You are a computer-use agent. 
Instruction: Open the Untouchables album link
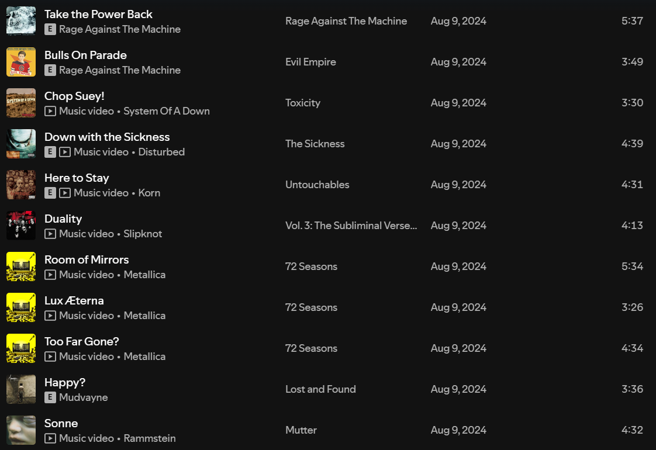pyautogui.click(x=317, y=185)
